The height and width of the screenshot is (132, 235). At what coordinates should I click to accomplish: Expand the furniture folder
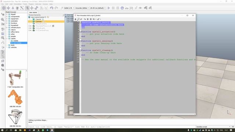[7, 23]
